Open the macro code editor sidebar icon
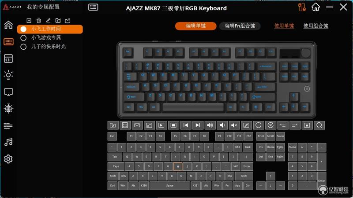Viewport: 353px width, 198px height. [x=8, y=59]
